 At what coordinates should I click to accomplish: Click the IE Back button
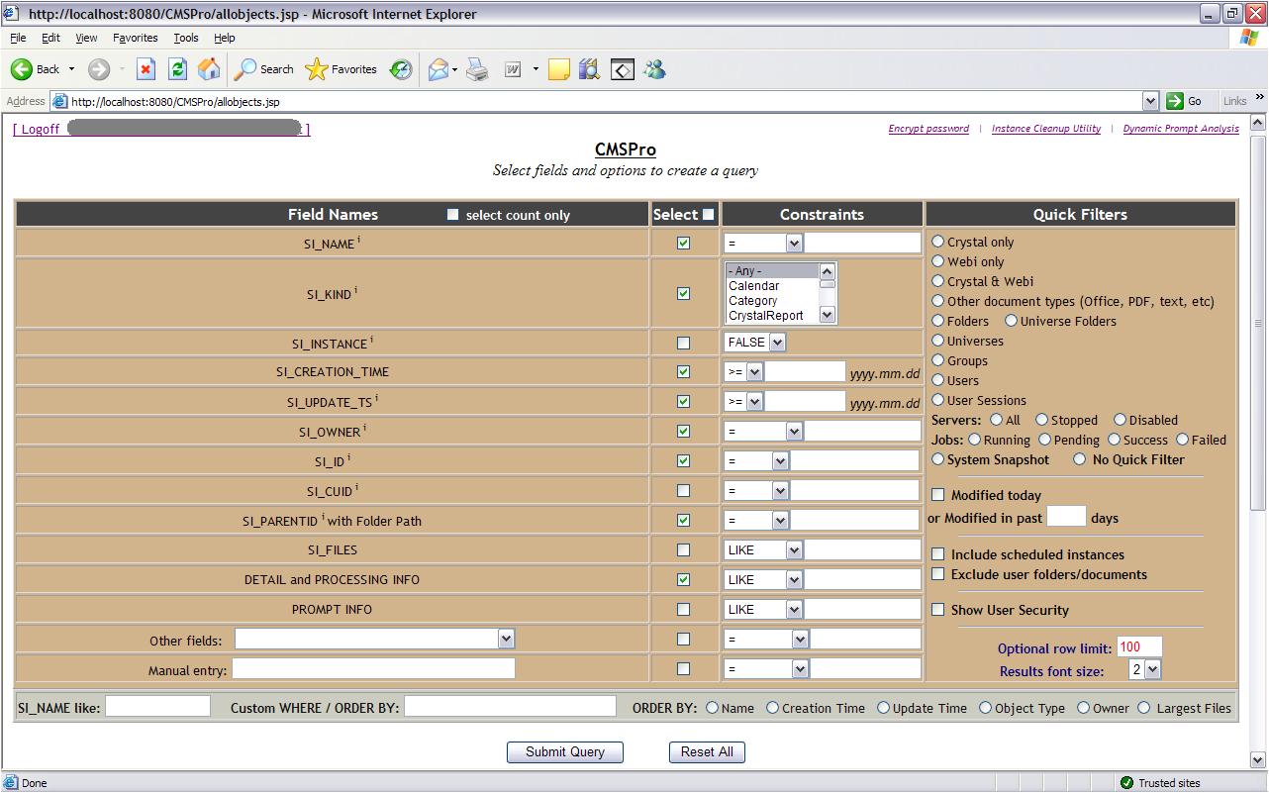click(36, 69)
